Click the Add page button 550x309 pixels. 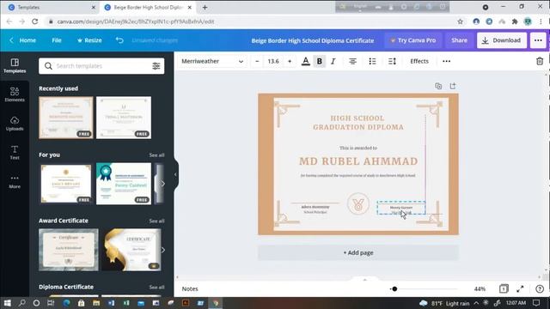tap(358, 252)
